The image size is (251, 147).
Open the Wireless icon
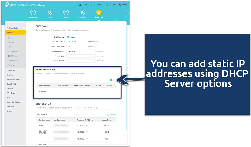(66, 12)
